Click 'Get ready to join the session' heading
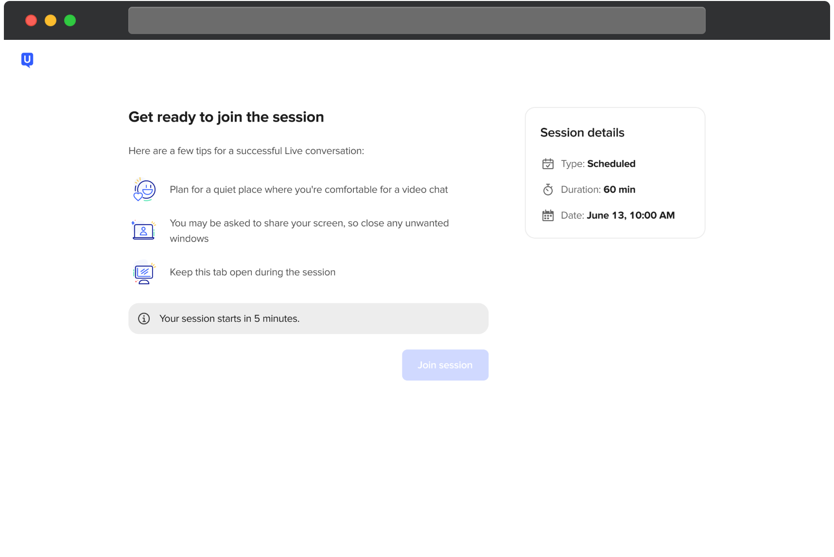 pos(226,117)
